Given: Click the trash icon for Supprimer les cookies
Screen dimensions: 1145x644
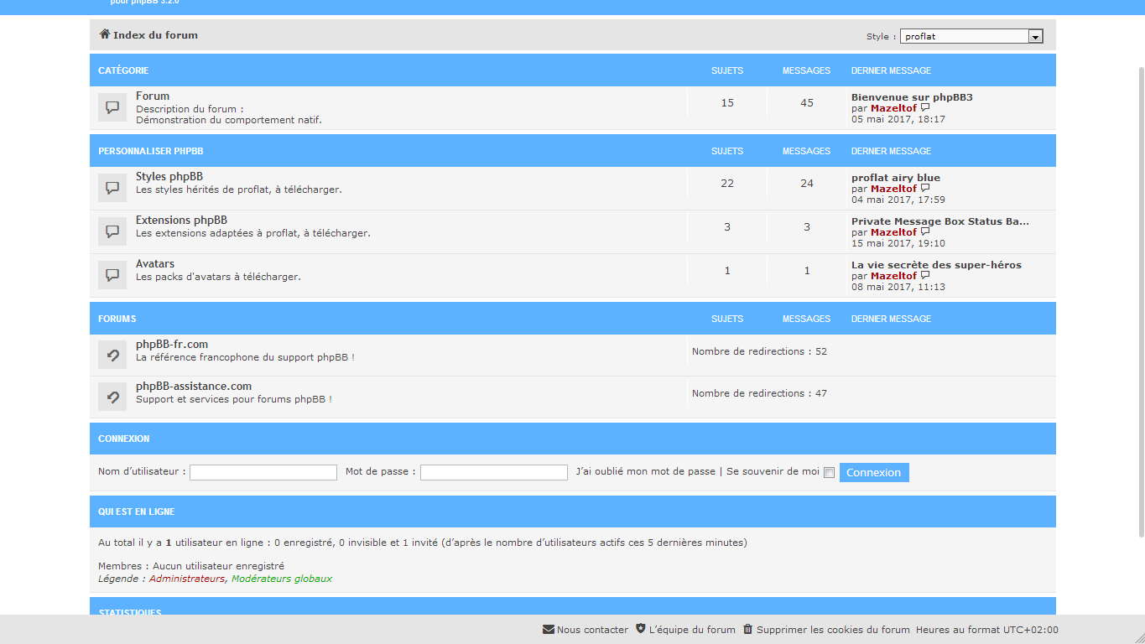Looking at the screenshot, I should pos(748,629).
